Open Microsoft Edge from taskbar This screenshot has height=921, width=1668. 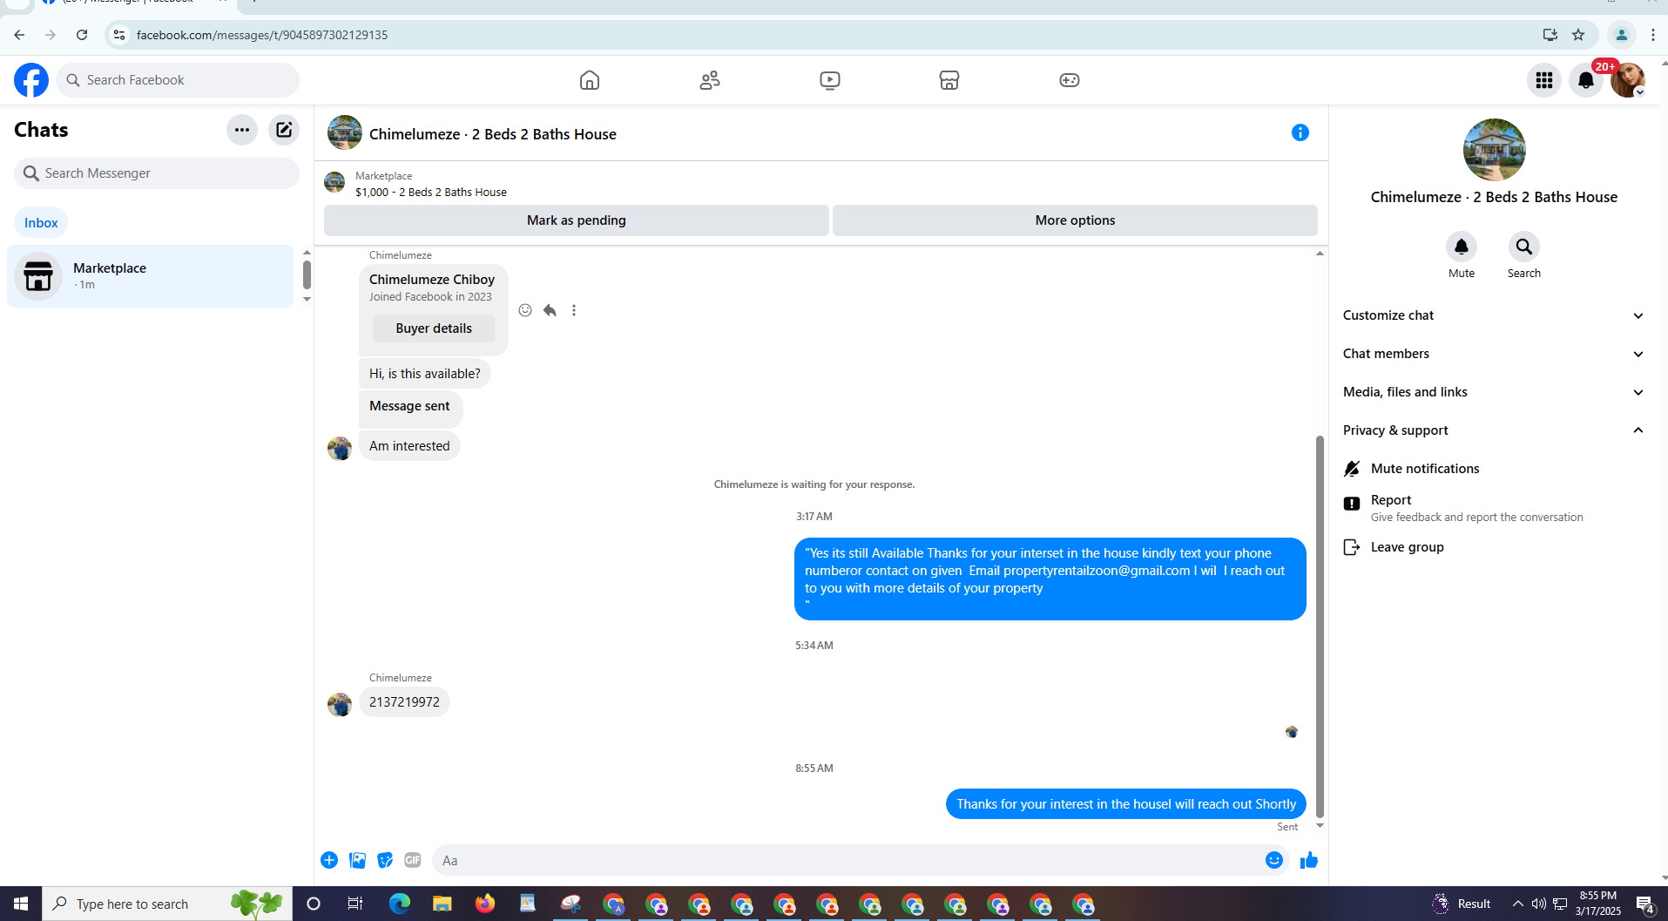point(399,904)
